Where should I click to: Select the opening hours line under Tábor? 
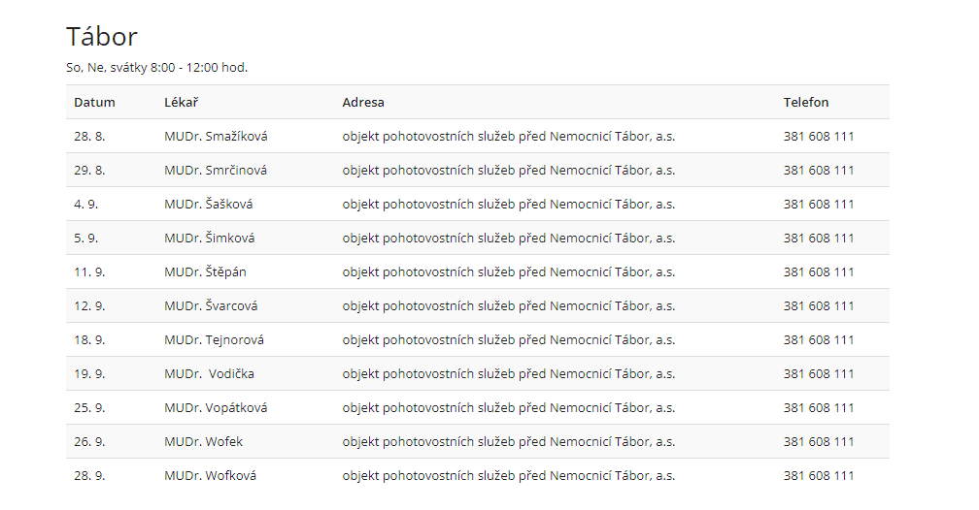156,68
